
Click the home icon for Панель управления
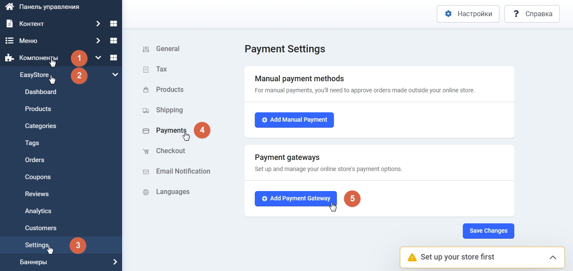click(x=9, y=7)
